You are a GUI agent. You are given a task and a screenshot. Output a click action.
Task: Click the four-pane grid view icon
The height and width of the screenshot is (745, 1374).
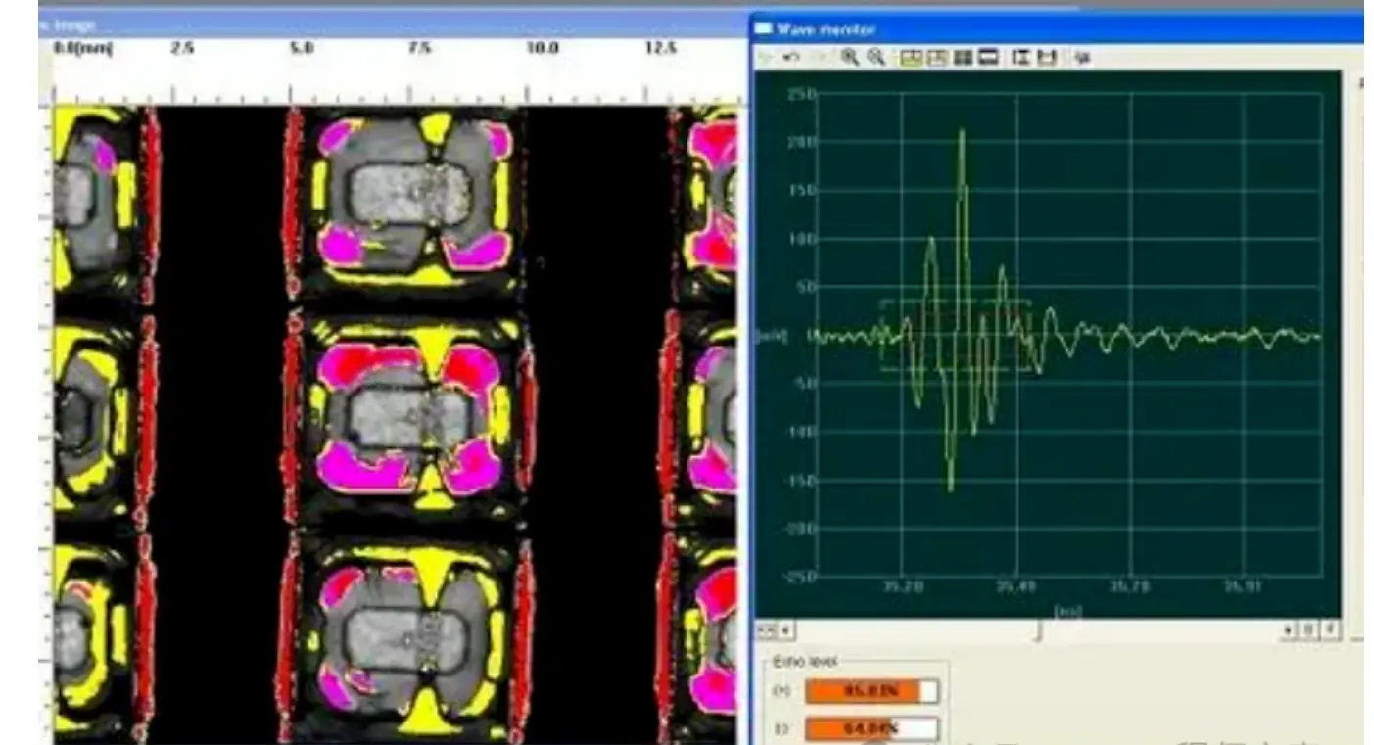tap(963, 58)
